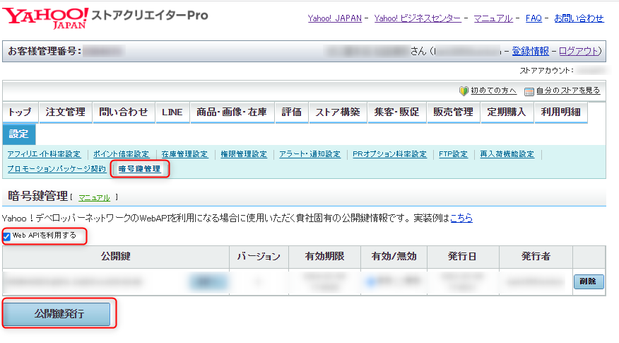Click the ログアウト link
The height and width of the screenshot is (343, 619).
tap(578, 52)
